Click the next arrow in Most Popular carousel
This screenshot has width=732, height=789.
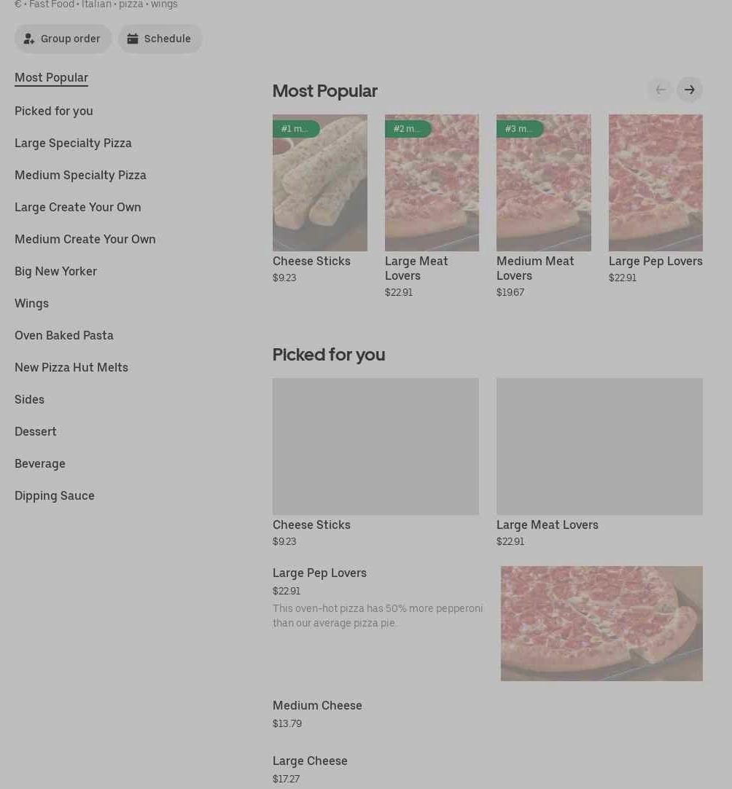689,90
